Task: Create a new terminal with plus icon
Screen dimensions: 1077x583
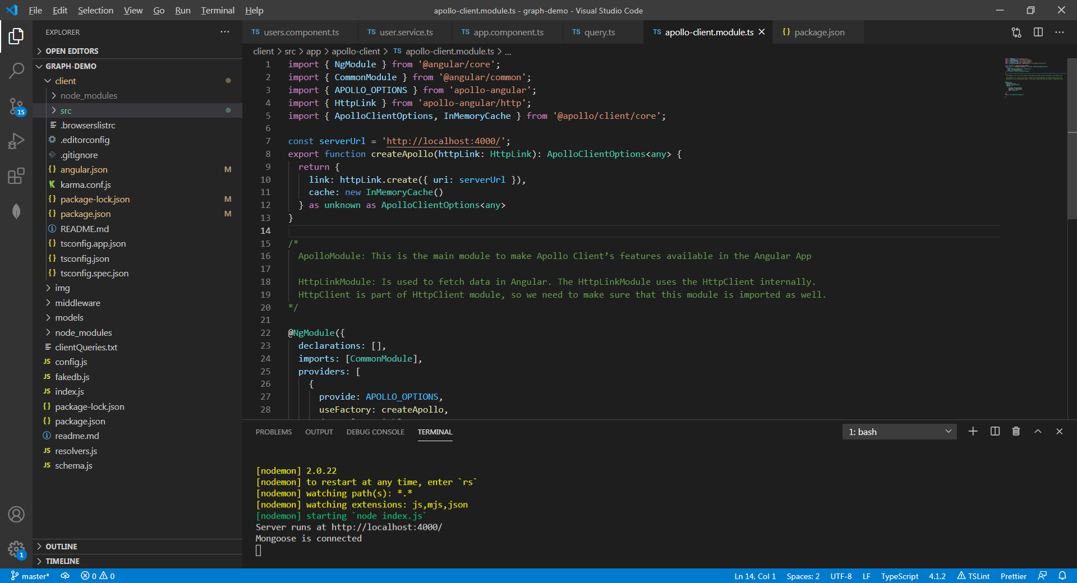Action: pyautogui.click(x=973, y=431)
